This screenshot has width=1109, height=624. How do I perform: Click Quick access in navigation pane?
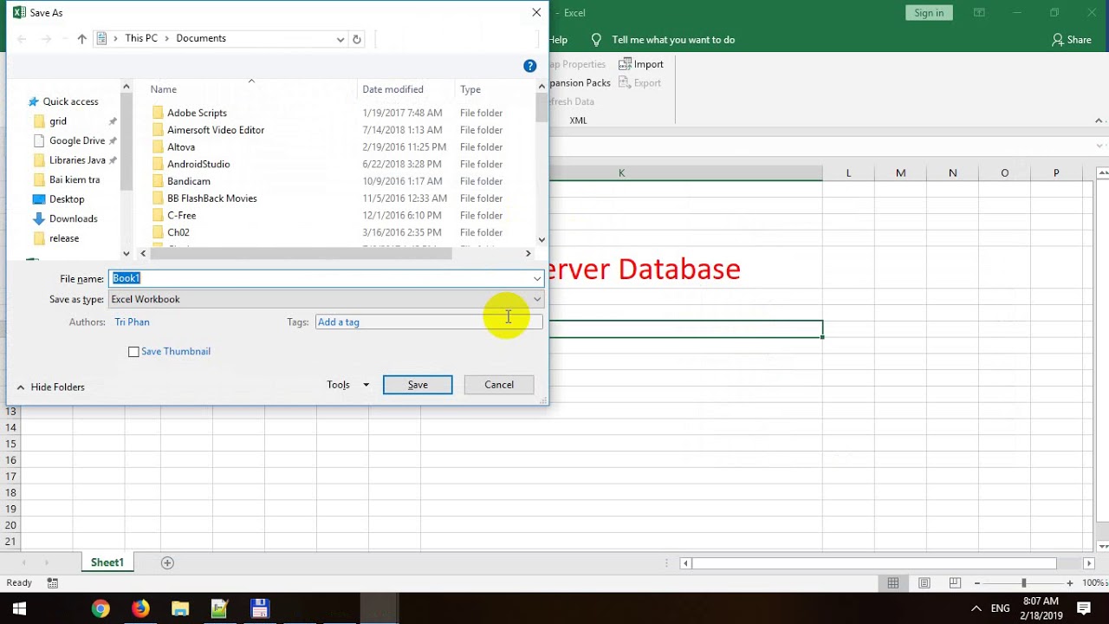(71, 101)
